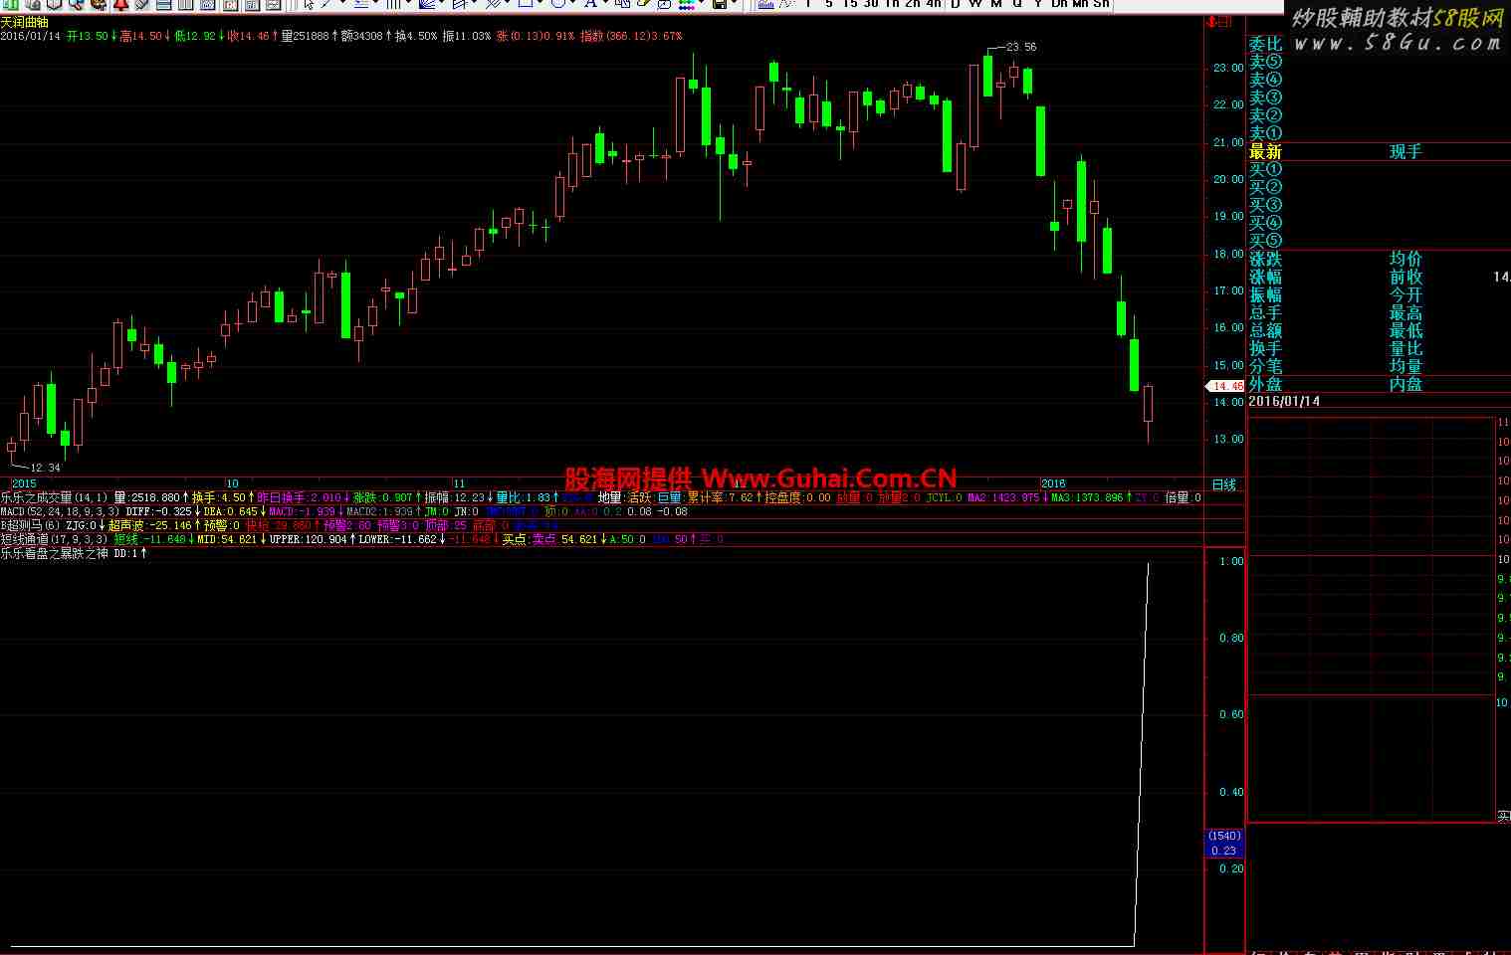Click the amplitude value 振11.03%
The height and width of the screenshot is (955, 1511).
click(x=467, y=36)
